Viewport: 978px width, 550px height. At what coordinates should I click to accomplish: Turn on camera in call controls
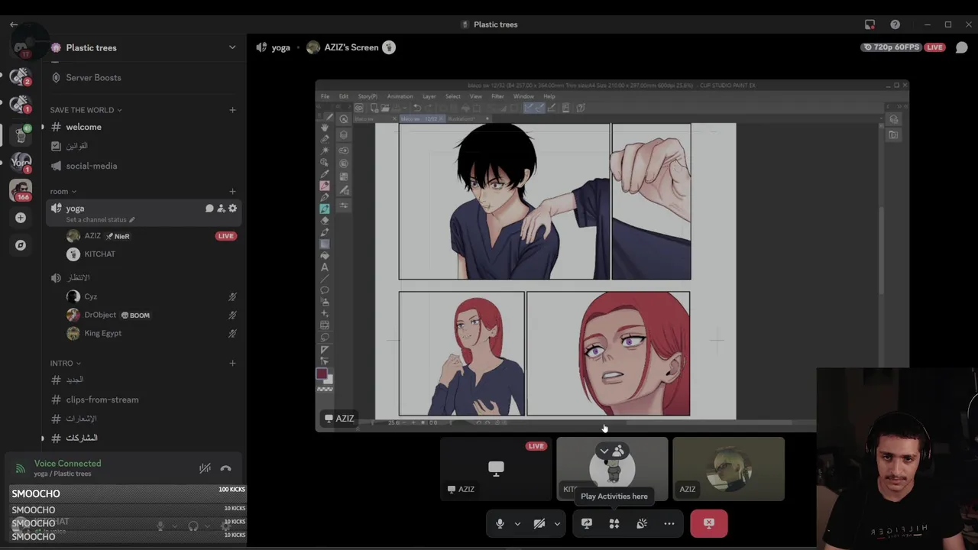(x=539, y=523)
